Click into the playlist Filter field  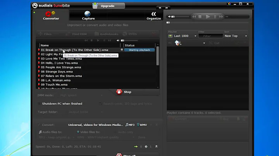[210, 36]
